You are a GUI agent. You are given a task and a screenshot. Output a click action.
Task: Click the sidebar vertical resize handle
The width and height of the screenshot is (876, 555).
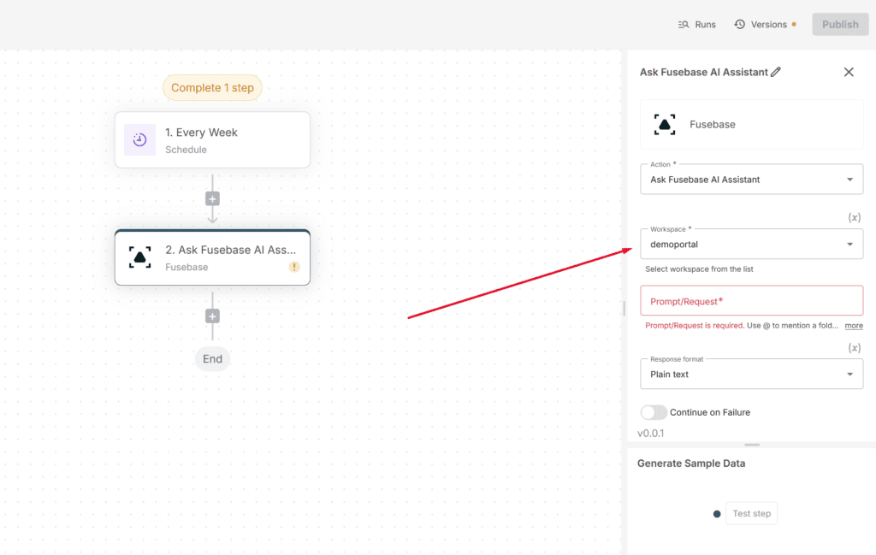tap(624, 308)
